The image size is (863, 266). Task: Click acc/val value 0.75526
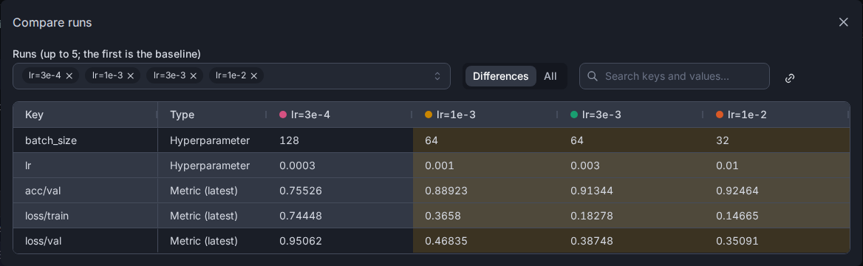[301, 191]
